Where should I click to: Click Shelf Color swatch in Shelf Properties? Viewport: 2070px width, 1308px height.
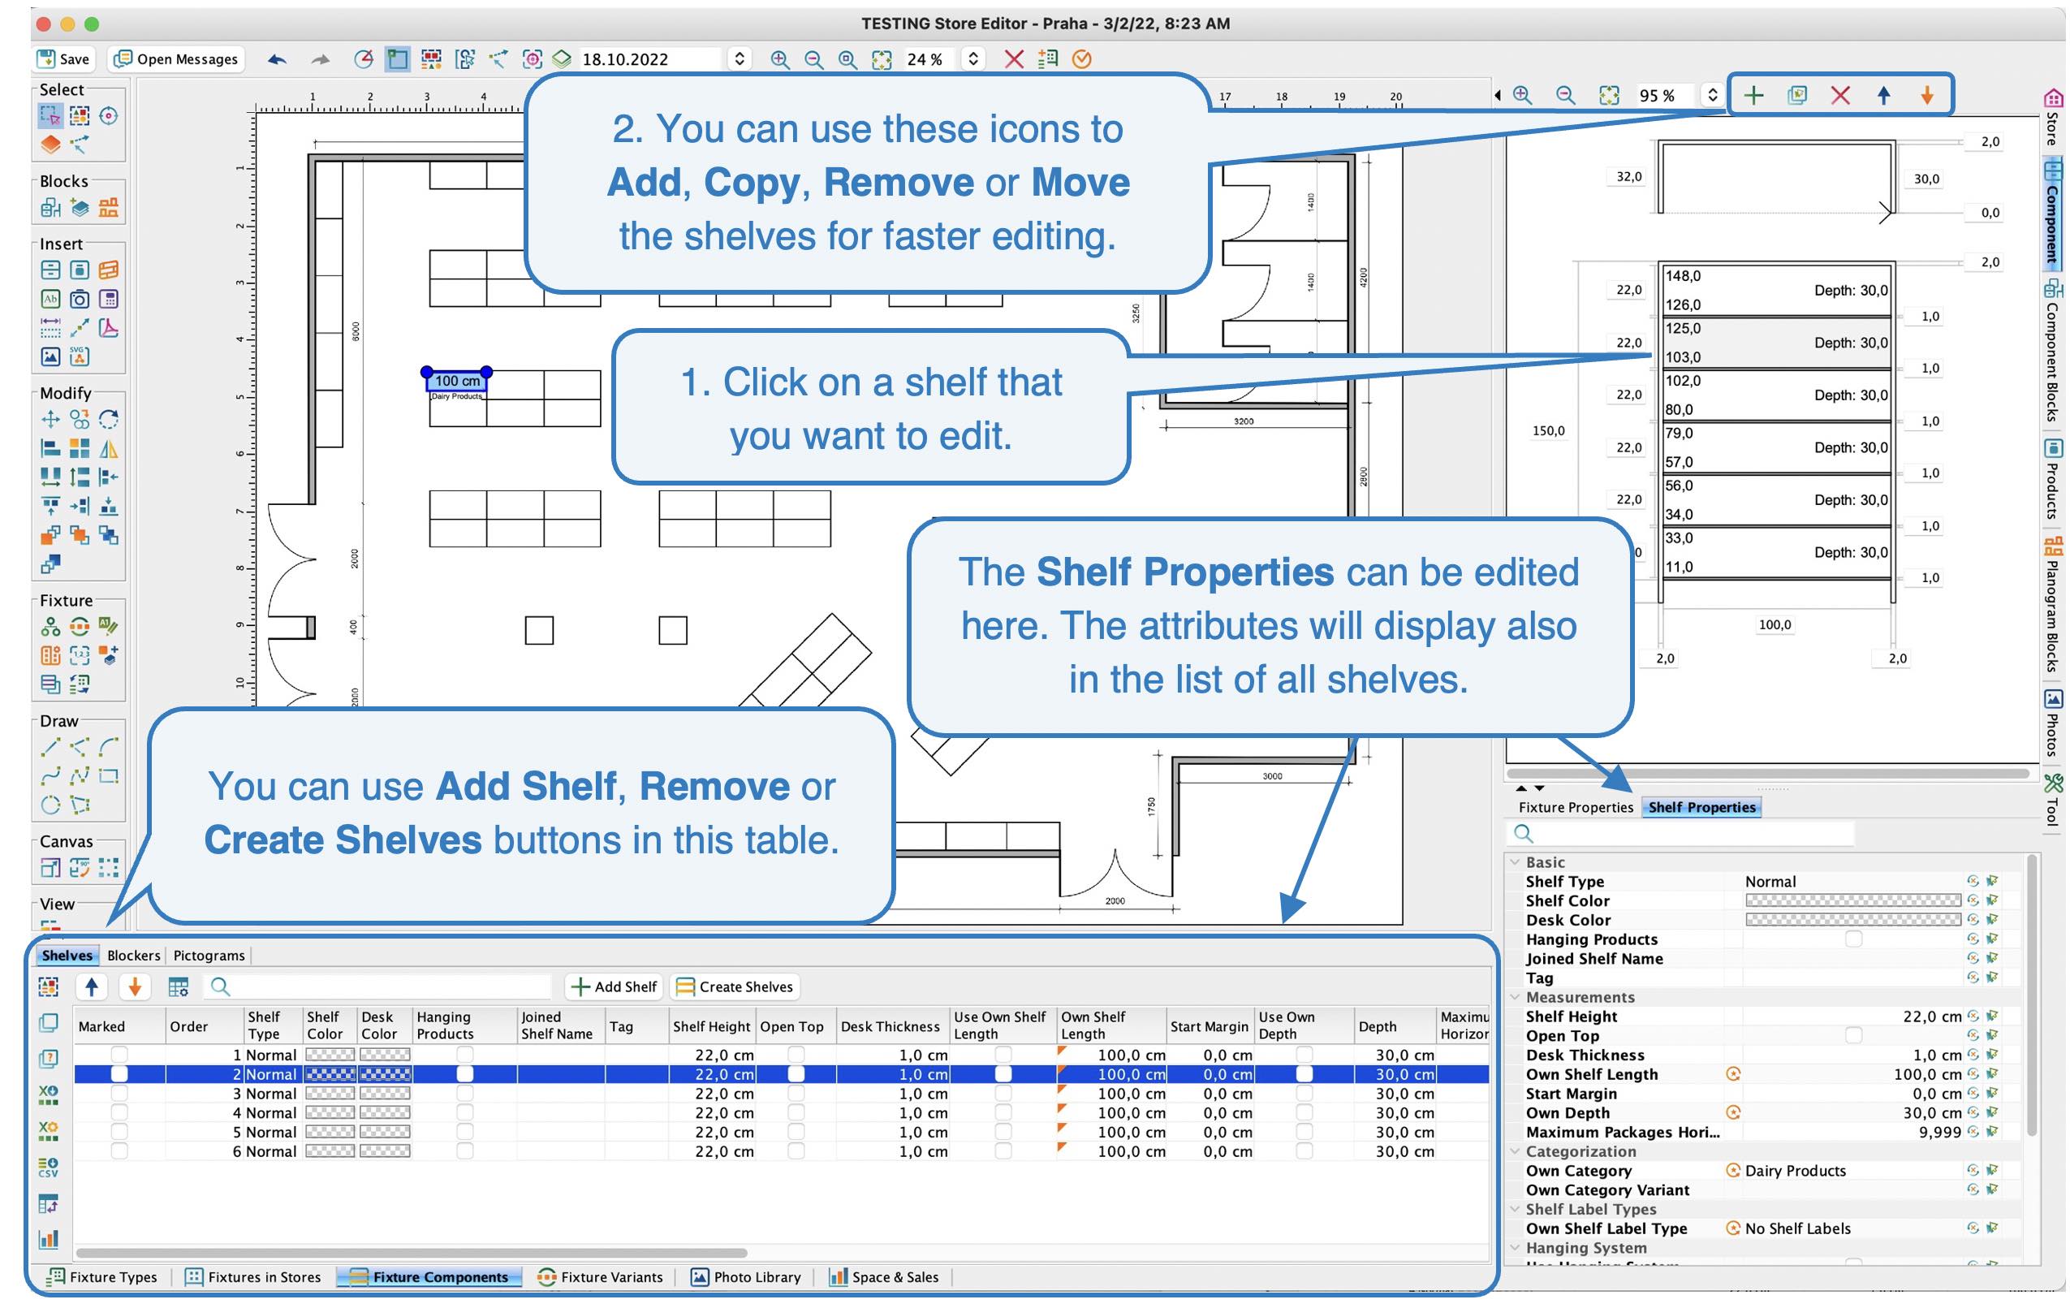1852,900
